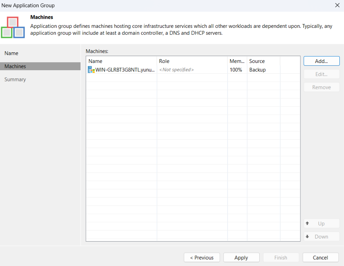Click the Down arrow icon

pyautogui.click(x=307, y=236)
